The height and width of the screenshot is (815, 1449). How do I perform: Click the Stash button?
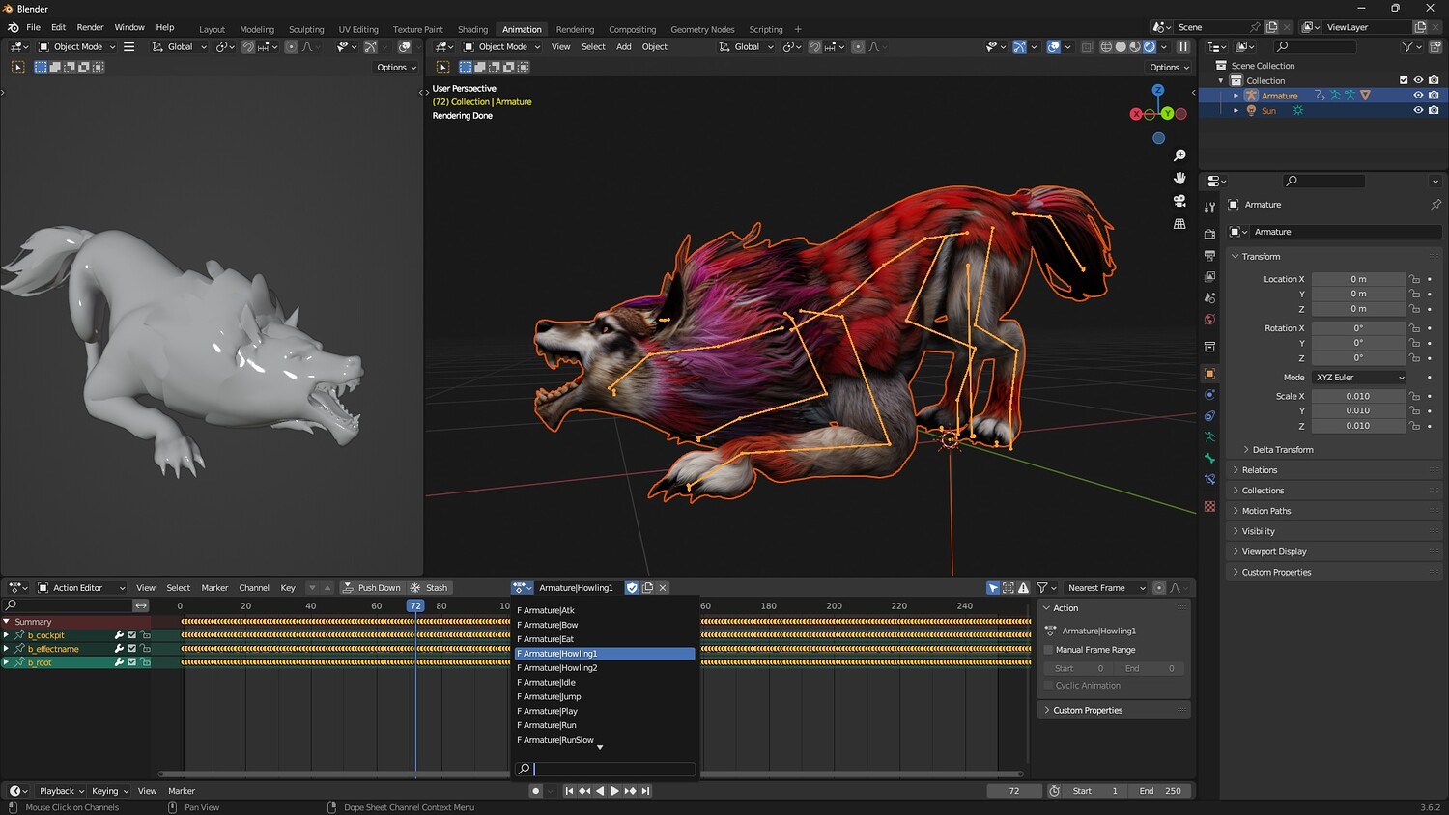pyautogui.click(x=430, y=588)
